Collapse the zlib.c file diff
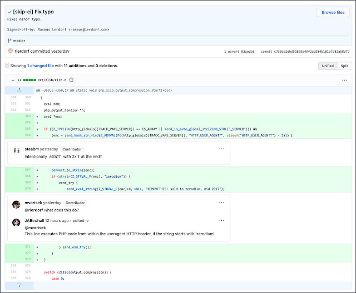This screenshot has height=293, width=356. [12, 80]
